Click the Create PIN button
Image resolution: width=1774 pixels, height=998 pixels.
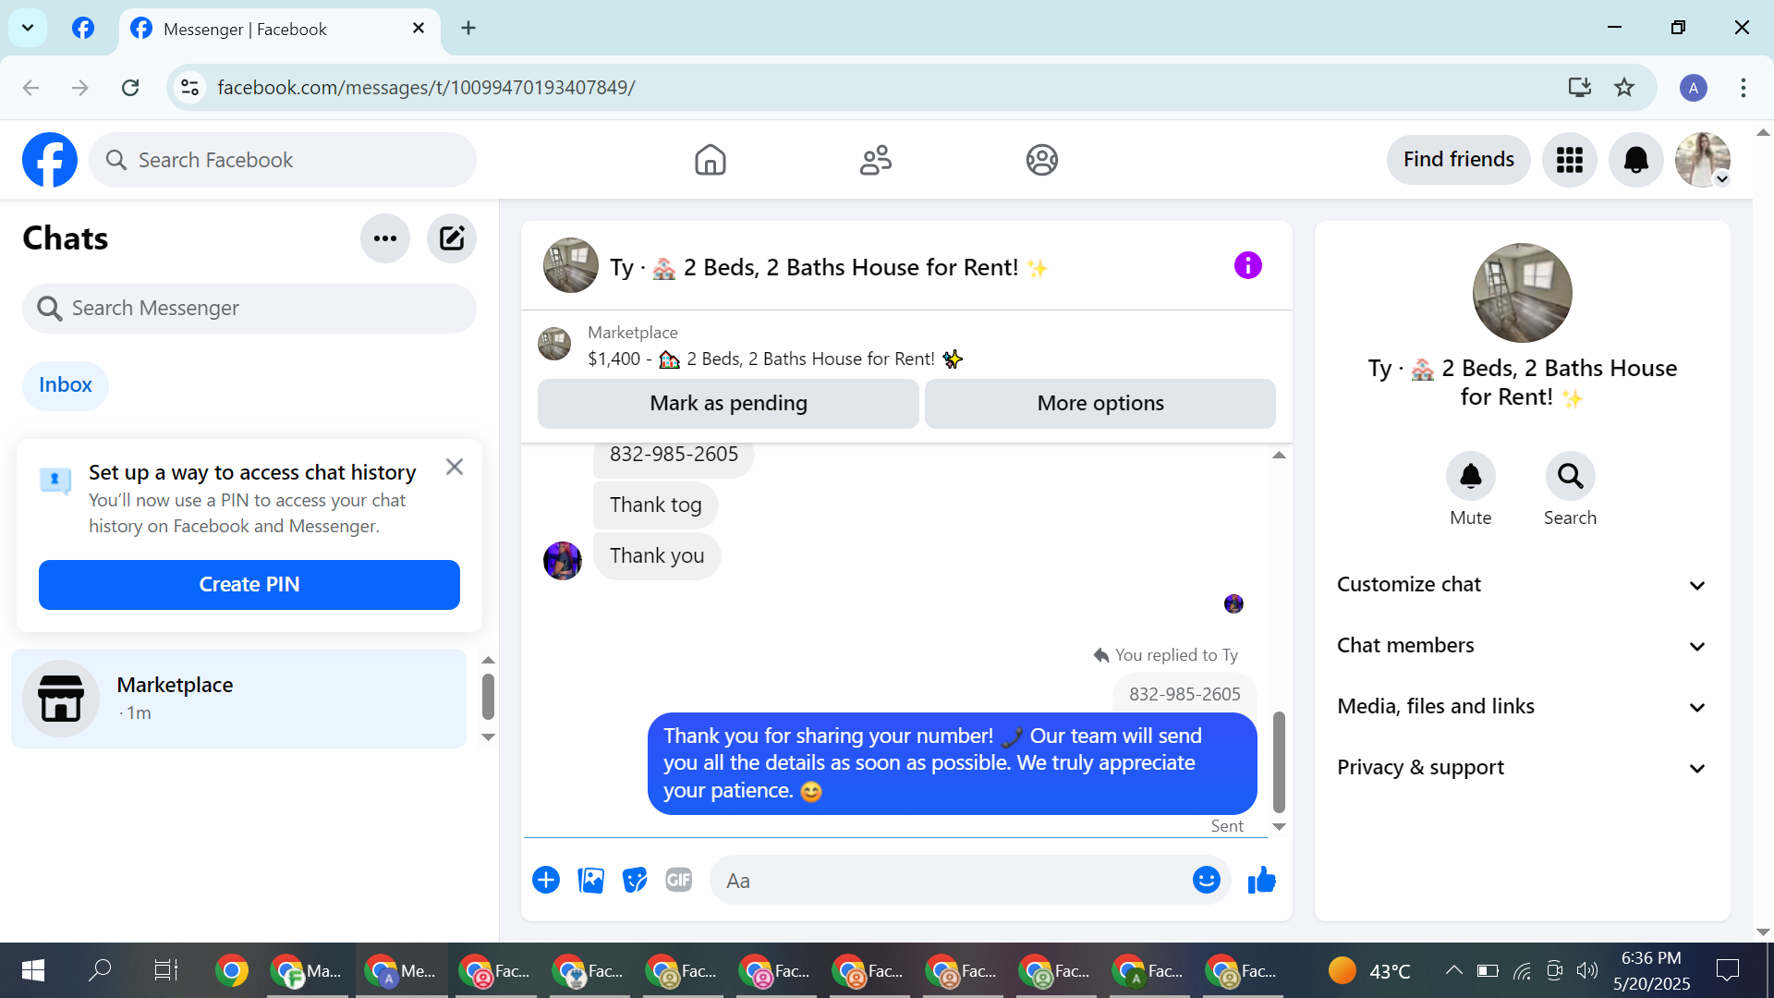click(249, 585)
